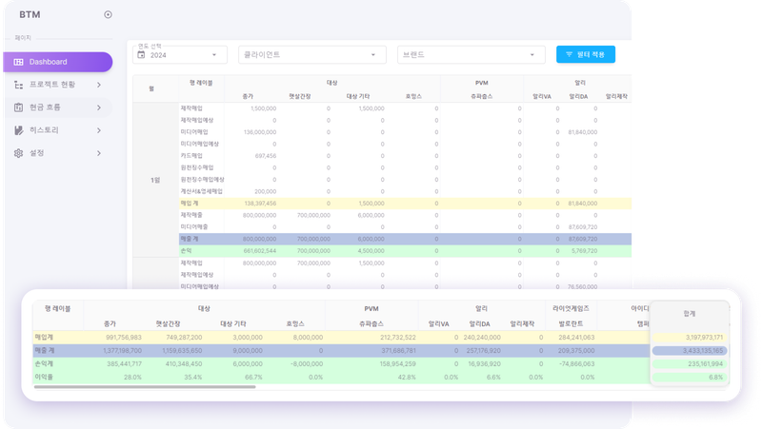Viewport: 762px width, 429px height.
Task: Click the calendar icon in year selector
Action: pyautogui.click(x=142, y=55)
